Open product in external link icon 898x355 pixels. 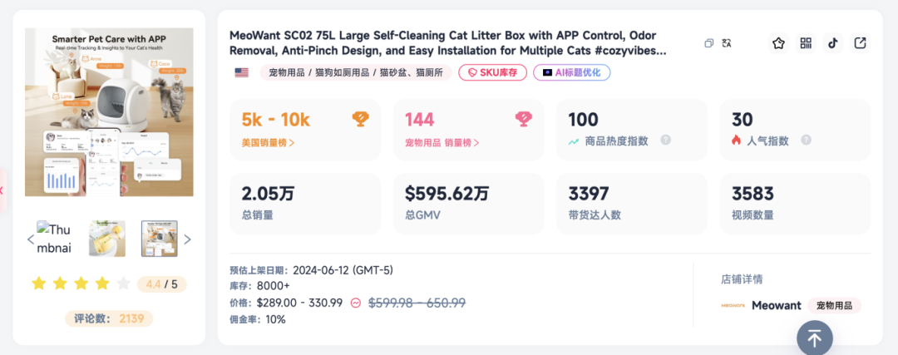point(861,43)
